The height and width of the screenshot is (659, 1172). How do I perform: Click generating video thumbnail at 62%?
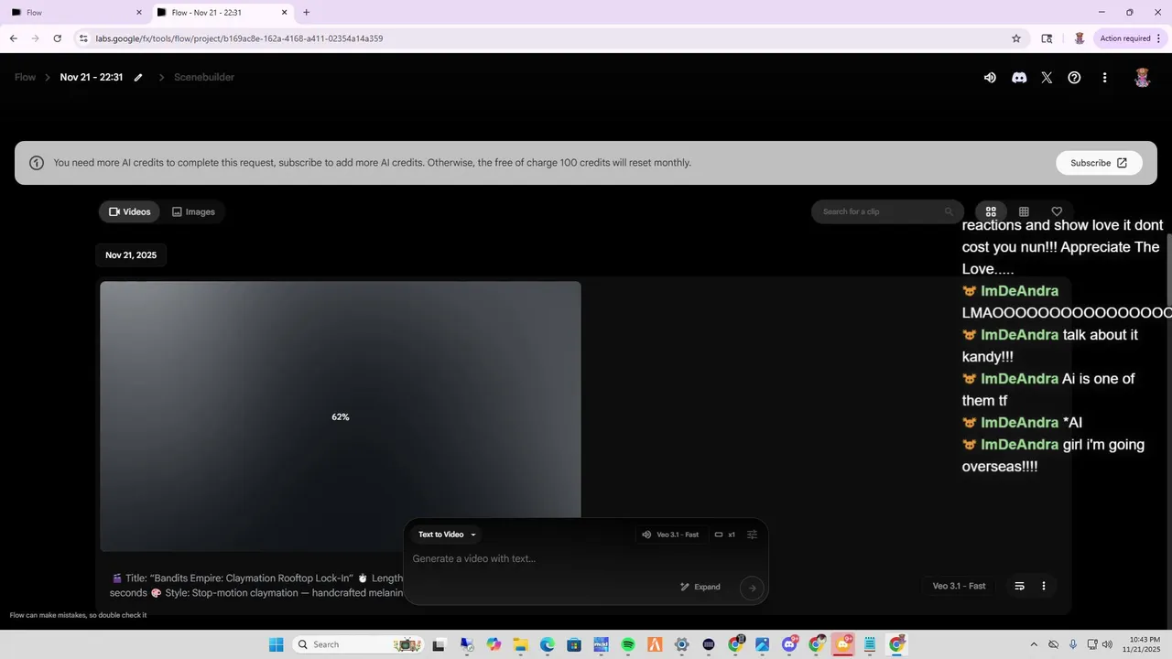click(x=341, y=416)
